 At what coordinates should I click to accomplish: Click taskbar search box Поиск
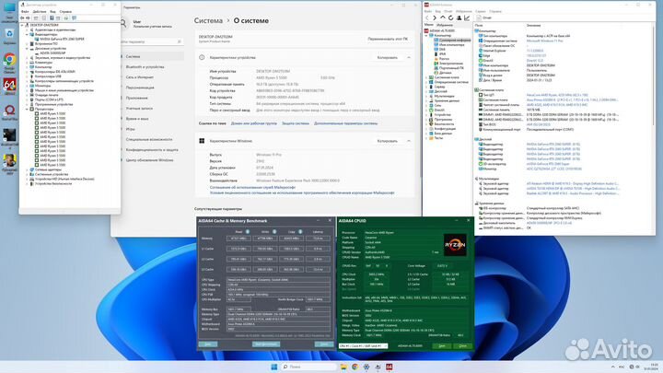(309, 367)
